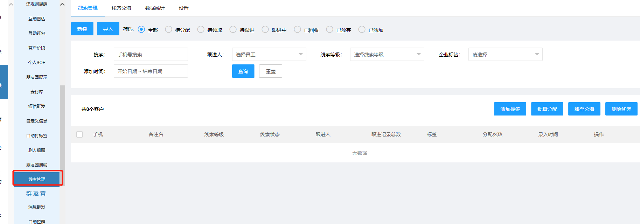
Task: Expand the 选择员工 follower dropdown
Action: [x=269, y=55]
